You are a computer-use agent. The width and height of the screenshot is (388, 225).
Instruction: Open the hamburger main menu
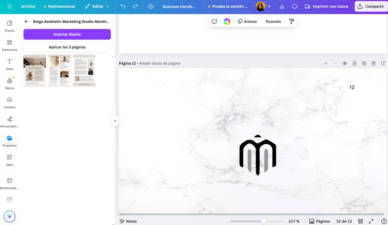(x=9, y=6)
